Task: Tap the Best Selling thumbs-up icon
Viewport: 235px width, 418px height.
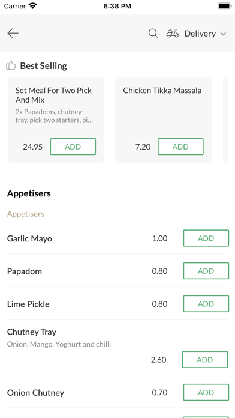Action: 11,65
